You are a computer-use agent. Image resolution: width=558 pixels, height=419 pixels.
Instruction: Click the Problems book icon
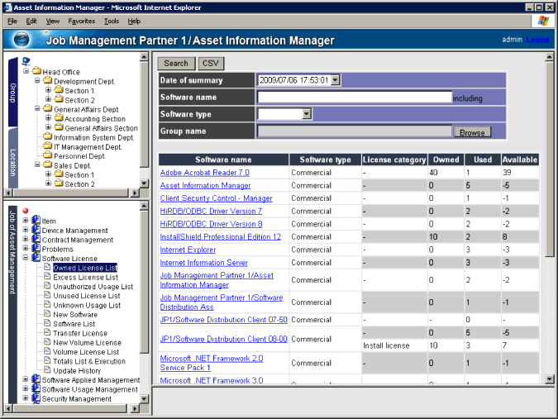pyautogui.click(x=36, y=249)
